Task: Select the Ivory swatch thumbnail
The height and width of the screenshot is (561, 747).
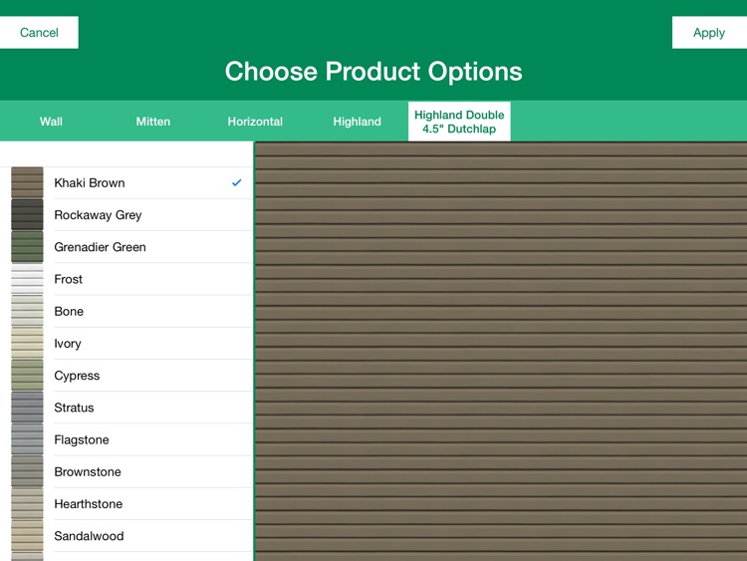Action: click(27, 344)
